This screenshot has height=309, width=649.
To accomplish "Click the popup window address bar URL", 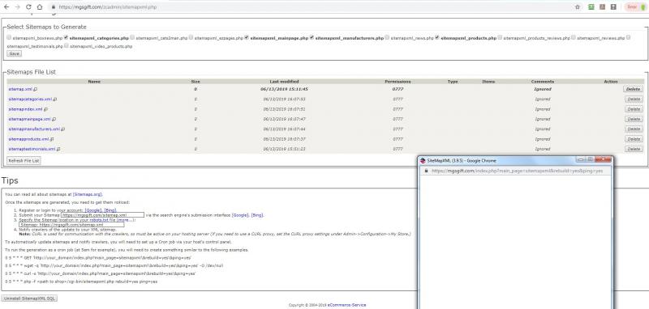I will pos(518,171).
